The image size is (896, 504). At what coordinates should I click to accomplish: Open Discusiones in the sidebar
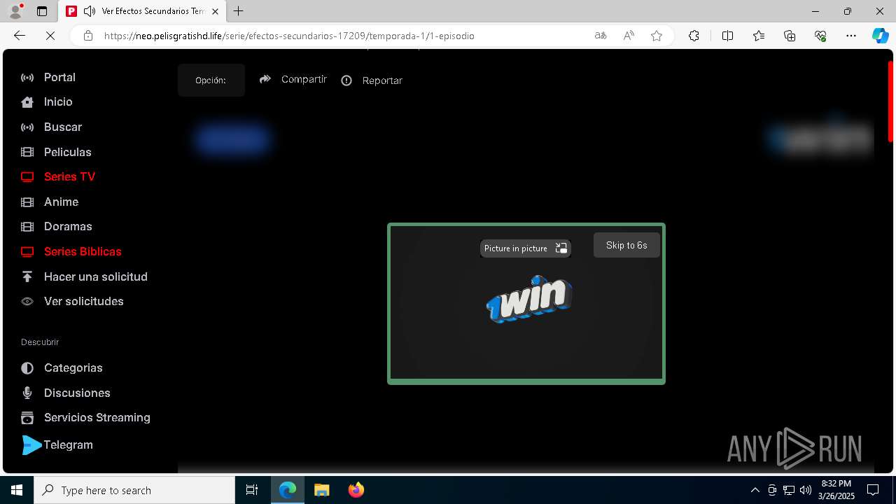pyautogui.click(x=77, y=393)
